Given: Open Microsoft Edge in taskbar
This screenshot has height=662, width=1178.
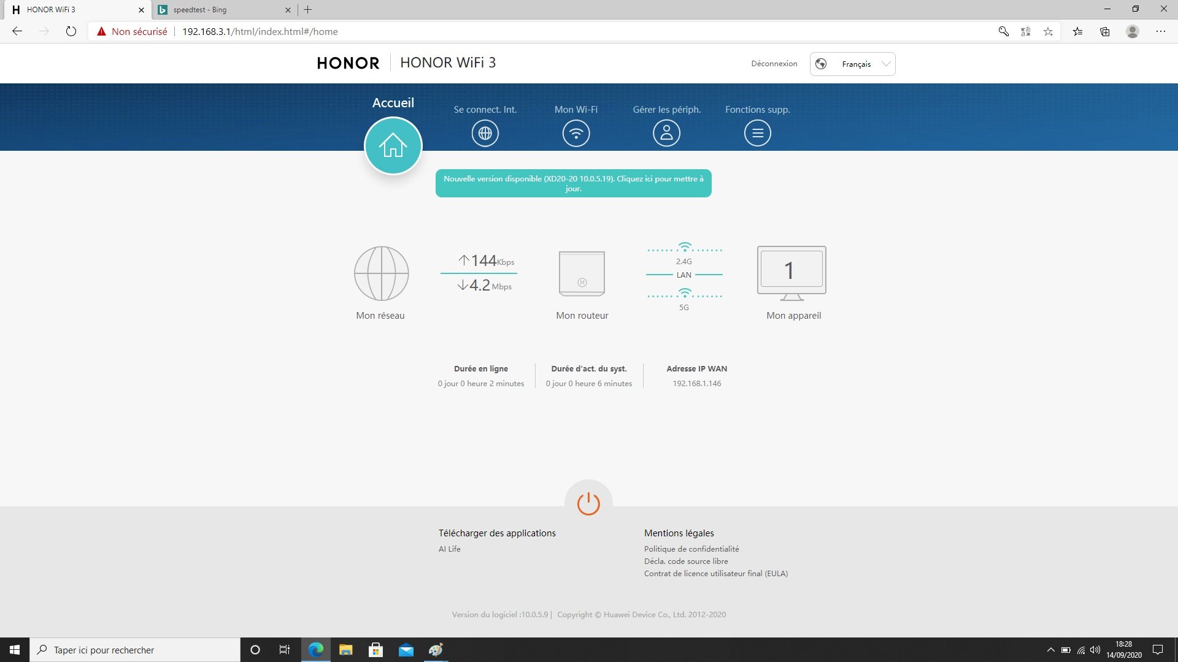Looking at the screenshot, I should [315, 650].
